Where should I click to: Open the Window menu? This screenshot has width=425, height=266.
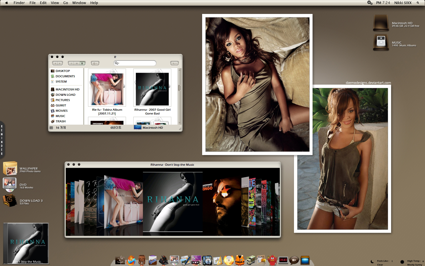[x=79, y=3]
